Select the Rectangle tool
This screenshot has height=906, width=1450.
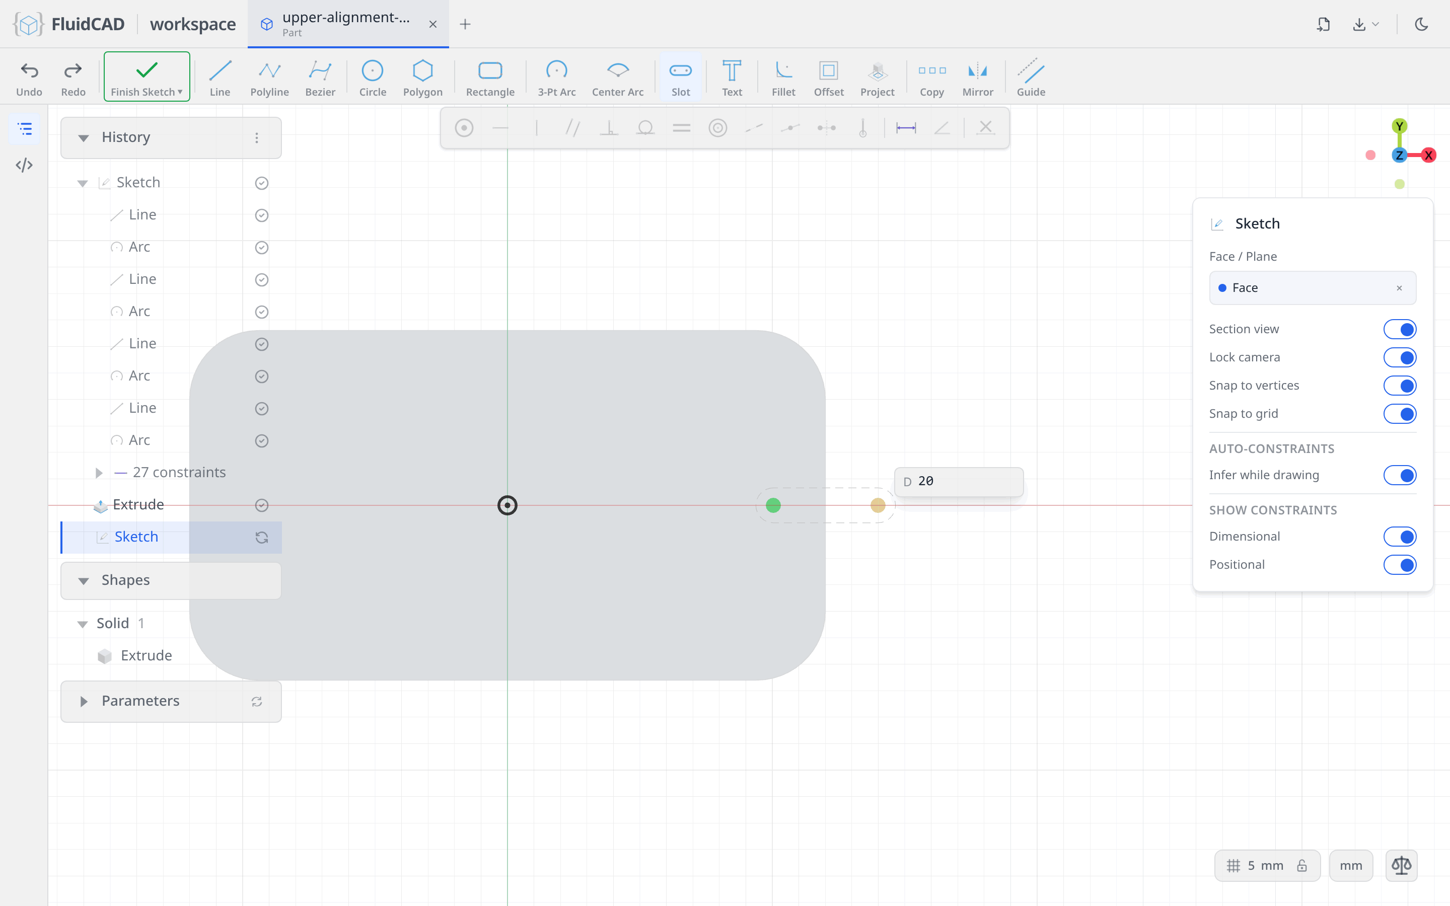(x=490, y=78)
